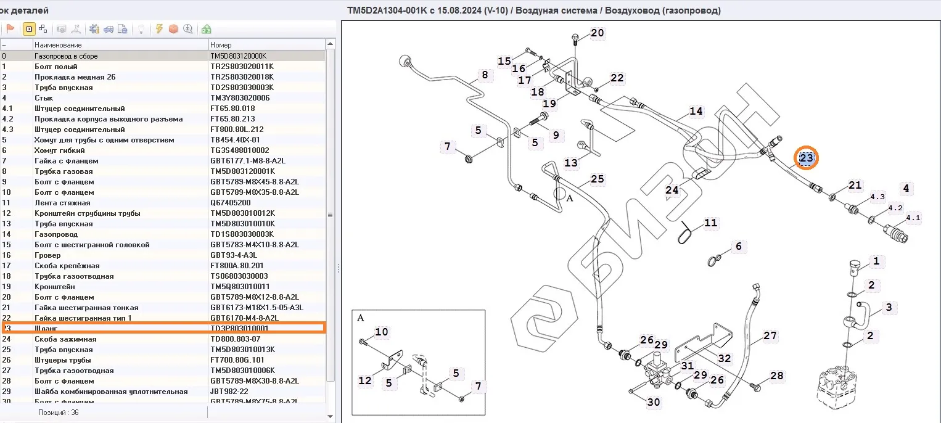The width and height of the screenshot is (941, 423).
Task: Click the splitter handle between list and diagram
Action: point(338,267)
